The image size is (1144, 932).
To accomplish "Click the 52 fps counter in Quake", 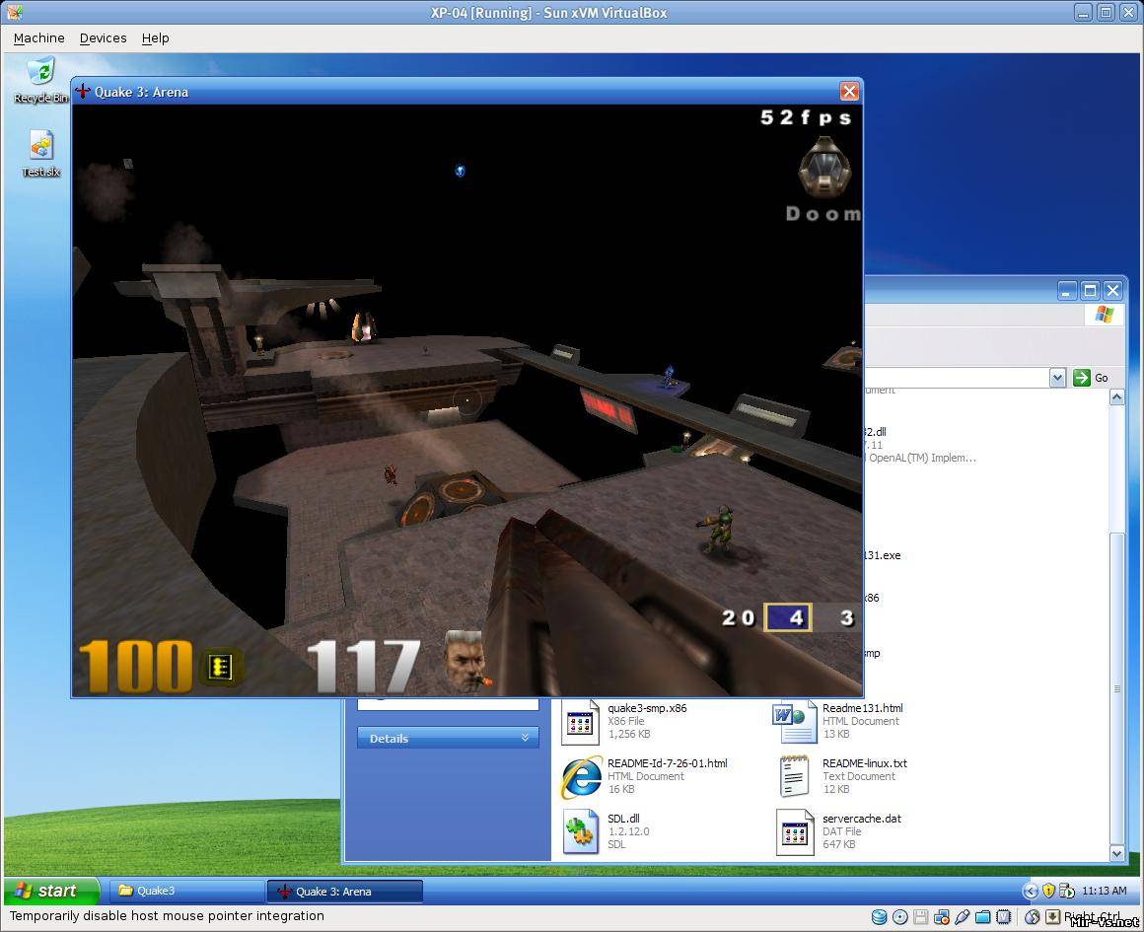I will click(x=806, y=117).
